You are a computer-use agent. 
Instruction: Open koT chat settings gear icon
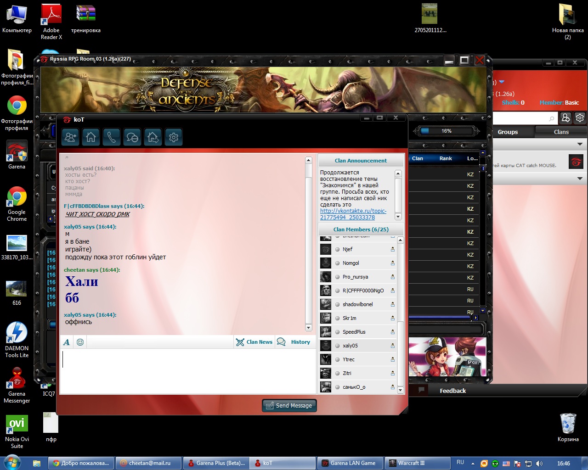tap(174, 137)
